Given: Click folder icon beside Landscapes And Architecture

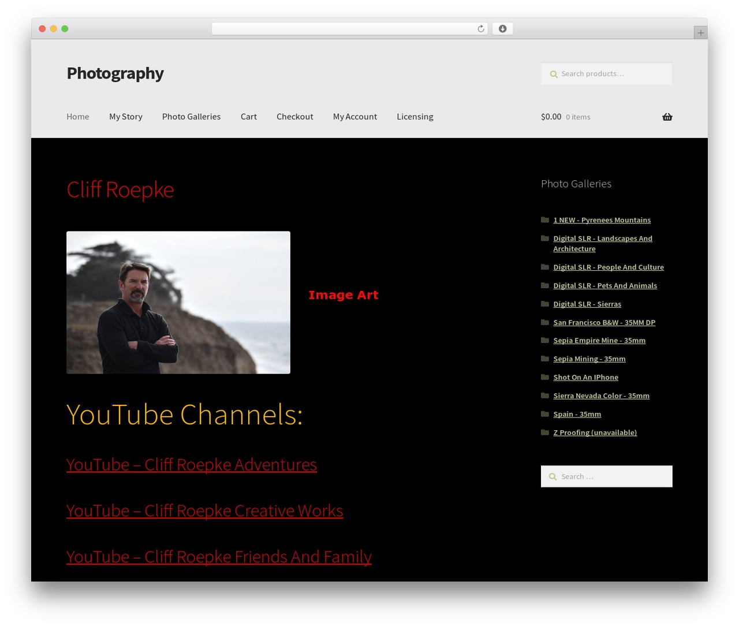Looking at the screenshot, I should (x=544, y=238).
